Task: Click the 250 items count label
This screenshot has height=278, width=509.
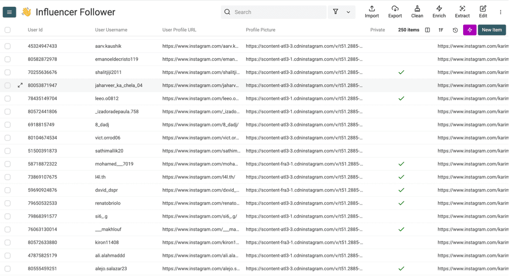Action: click(408, 30)
